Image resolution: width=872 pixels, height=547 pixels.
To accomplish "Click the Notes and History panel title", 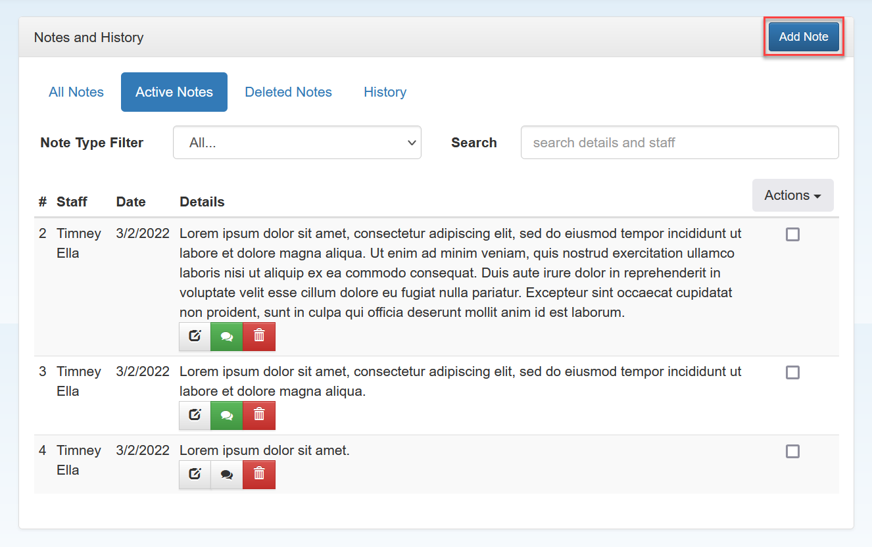I will pos(89,37).
